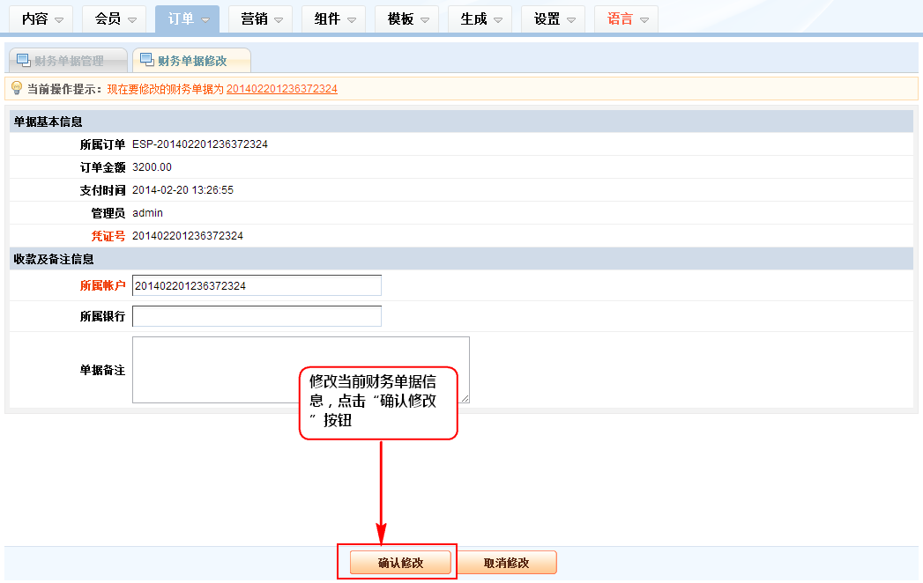Click the monitor icon on 财务单据修改 tab
Screen dimensions: 923x583
point(146,61)
